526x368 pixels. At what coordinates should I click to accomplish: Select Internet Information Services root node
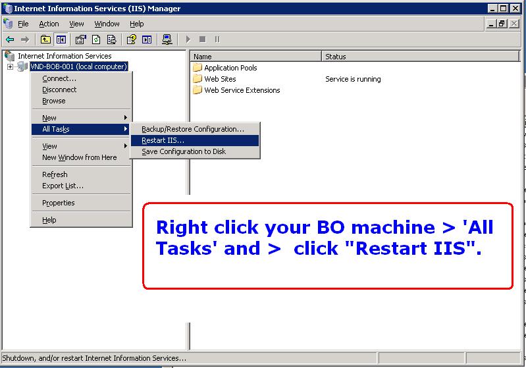pyautogui.click(x=65, y=56)
